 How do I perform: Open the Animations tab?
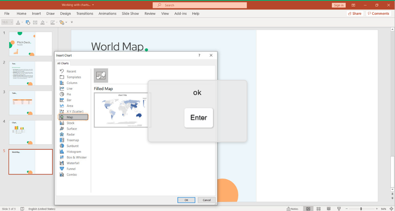[107, 14]
